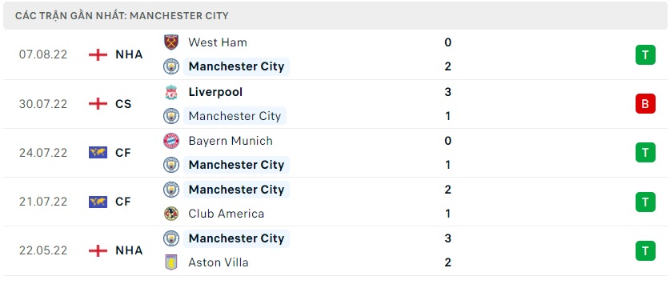Click the Aston Villa club crest
The image size is (670, 288).
(171, 262)
